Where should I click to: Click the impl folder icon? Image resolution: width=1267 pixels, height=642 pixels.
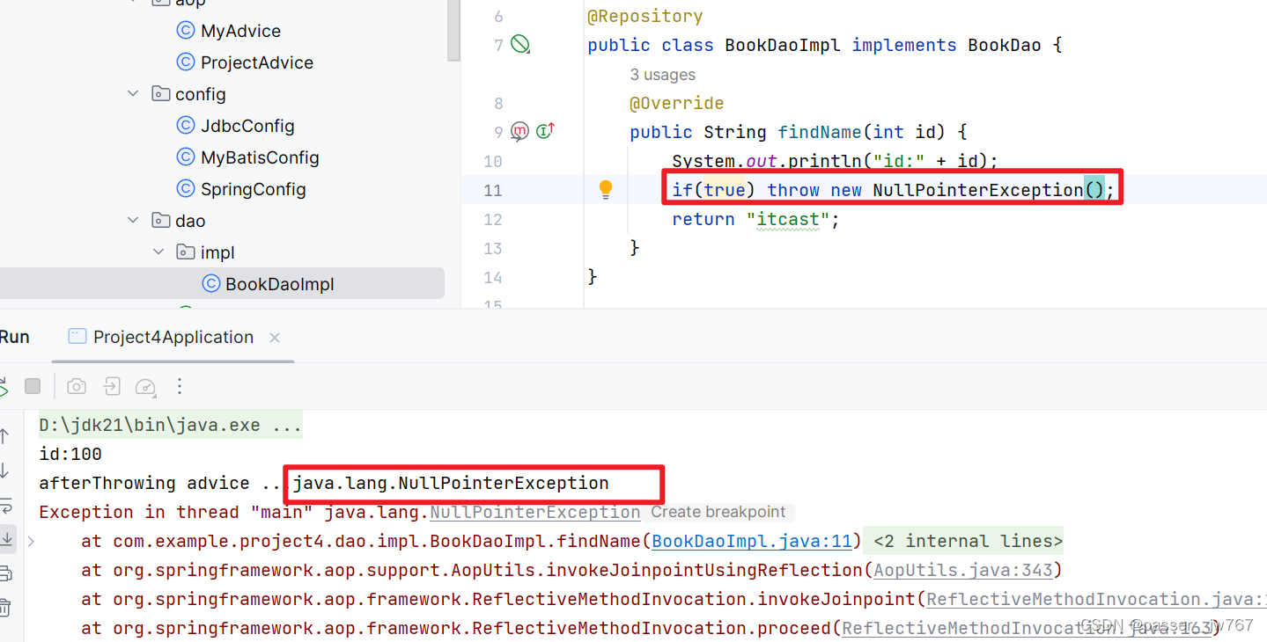tap(186, 252)
